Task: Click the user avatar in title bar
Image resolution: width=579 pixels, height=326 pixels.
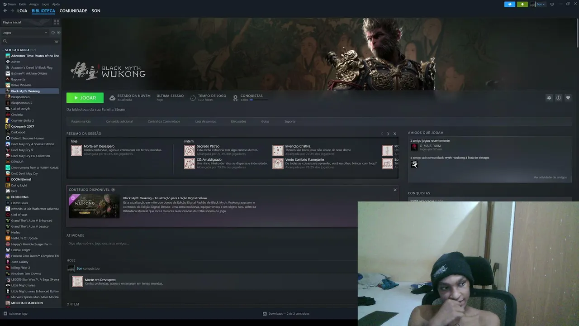Action: (533, 4)
